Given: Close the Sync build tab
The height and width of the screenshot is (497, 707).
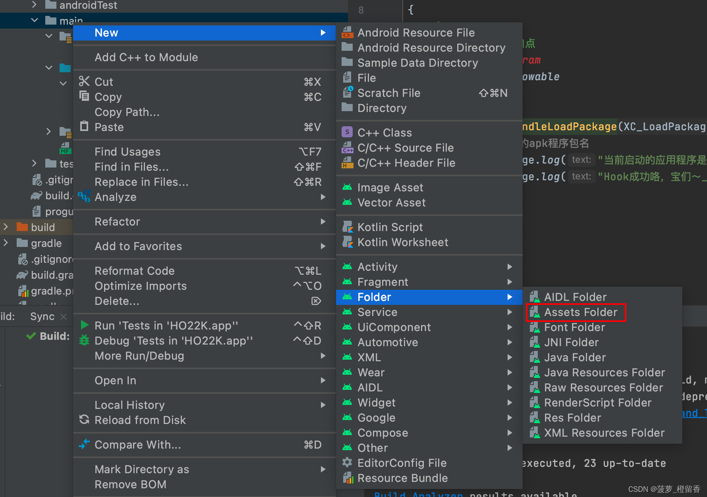Looking at the screenshot, I should [64, 316].
